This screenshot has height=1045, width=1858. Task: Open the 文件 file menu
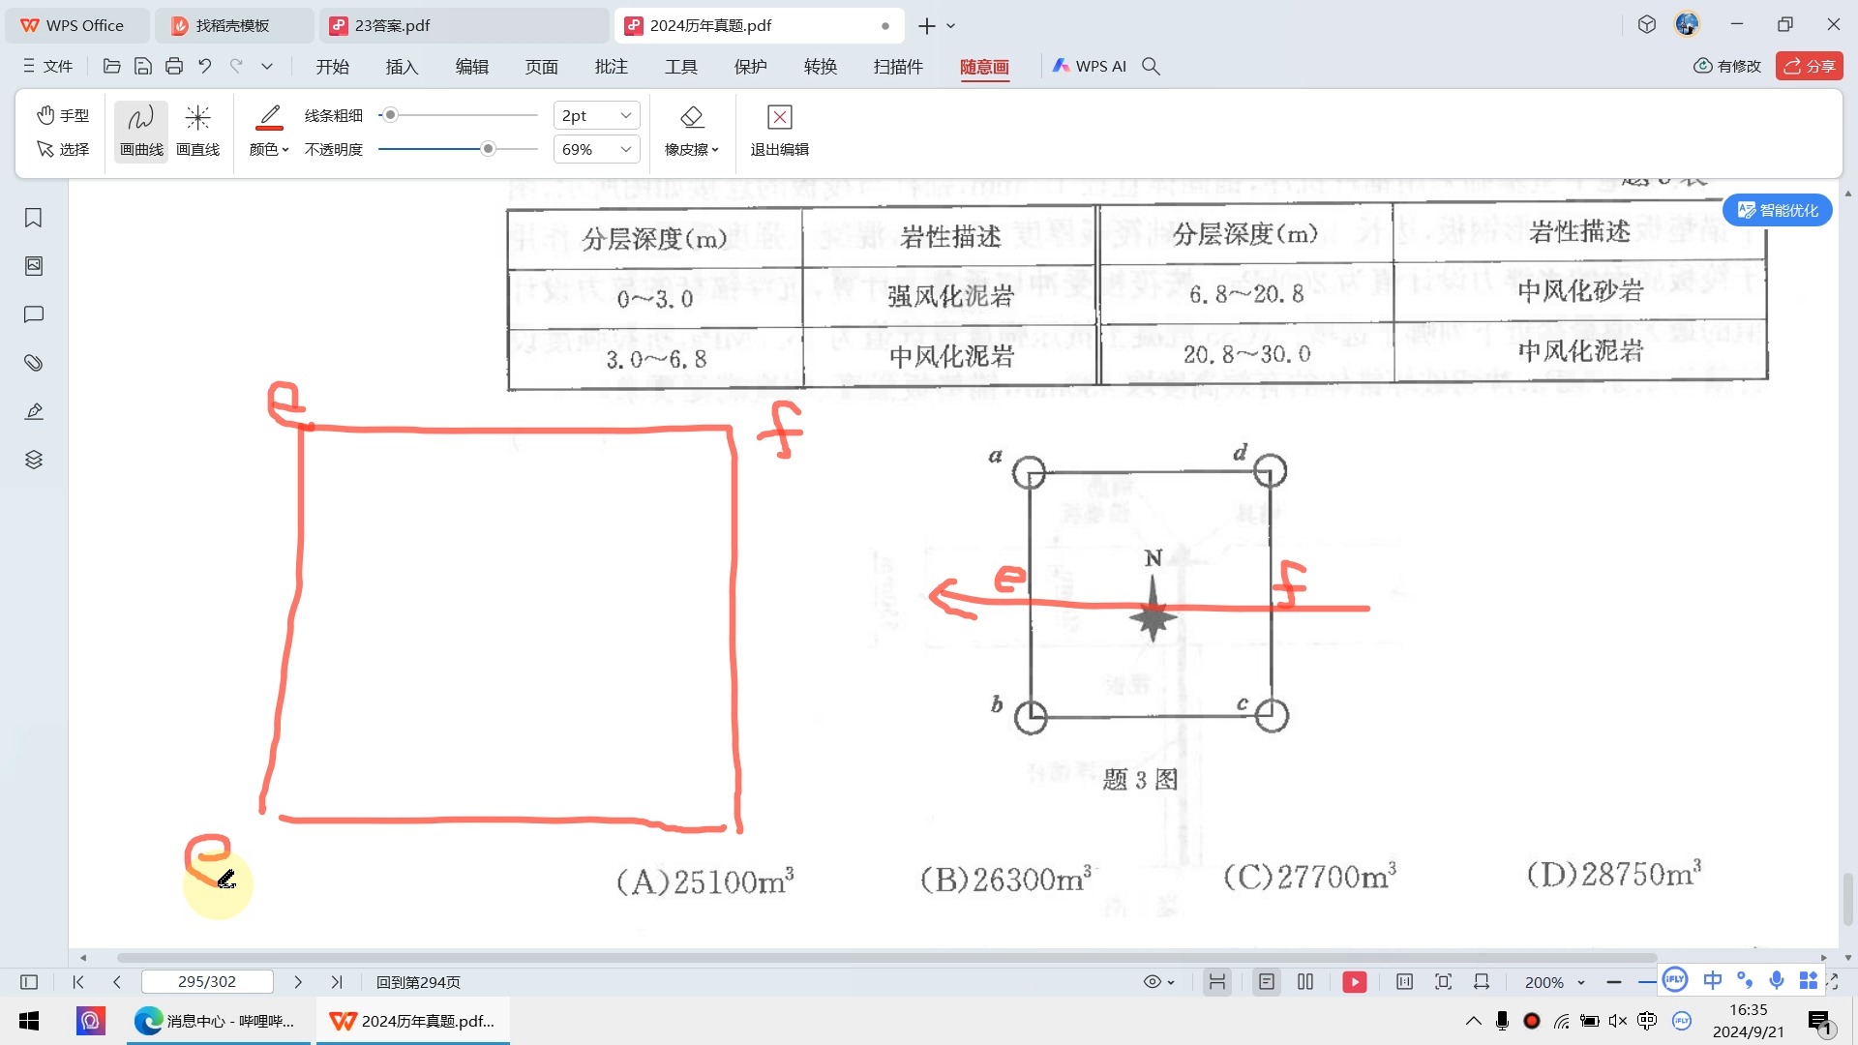(48, 66)
